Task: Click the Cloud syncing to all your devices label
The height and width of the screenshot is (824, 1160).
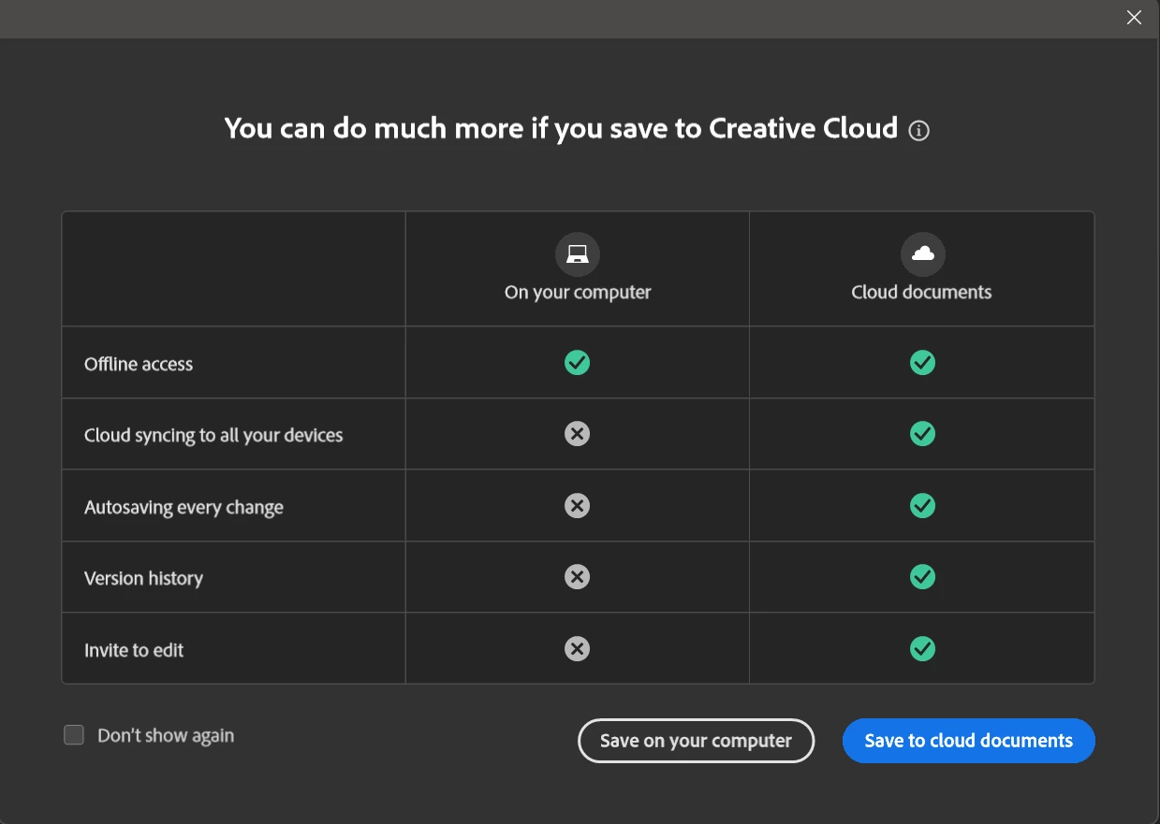Action: [213, 436]
